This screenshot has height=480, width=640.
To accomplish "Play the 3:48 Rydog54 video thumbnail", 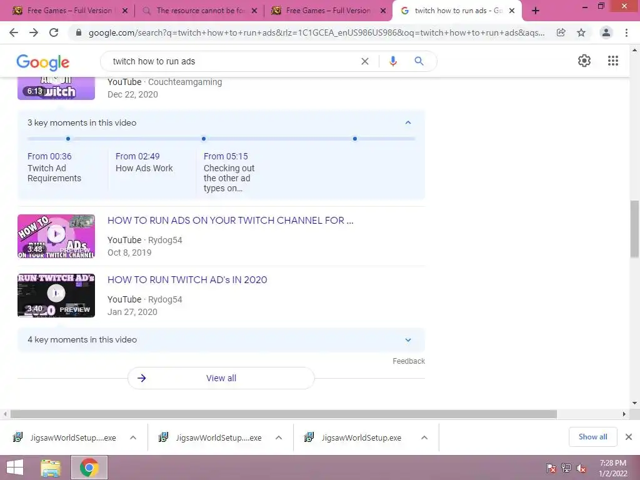I will (x=56, y=236).
